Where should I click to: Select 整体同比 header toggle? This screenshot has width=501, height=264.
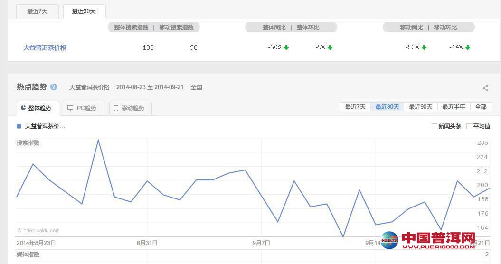tap(274, 28)
